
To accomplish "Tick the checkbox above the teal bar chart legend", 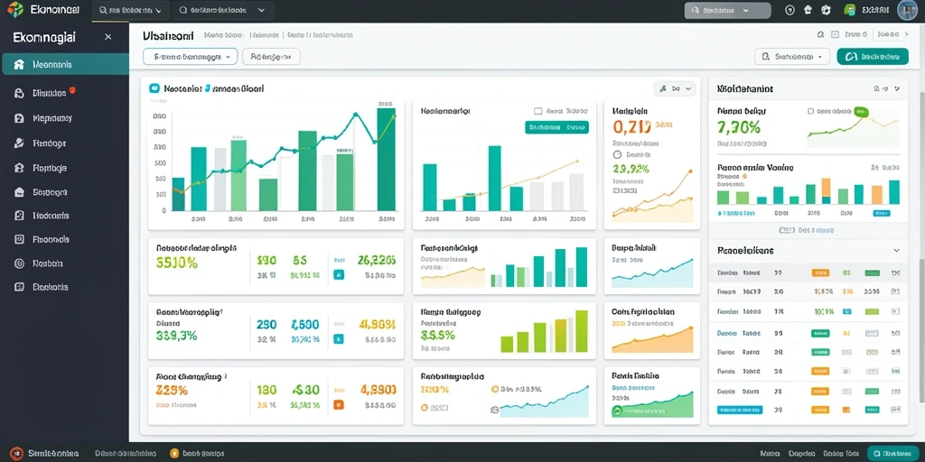I will coord(537,111).
